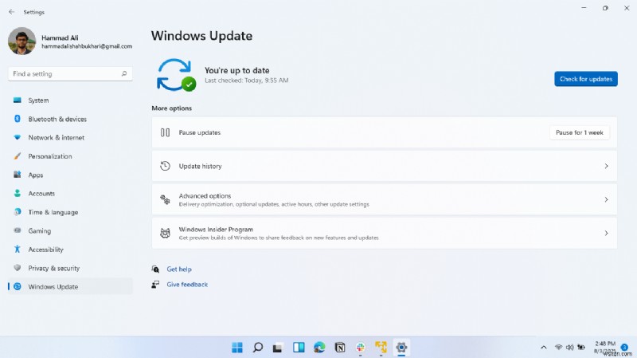This screenshot has height=358, width=637.
Task: Go to Accounts settings
Action: (x=70, y=194)
